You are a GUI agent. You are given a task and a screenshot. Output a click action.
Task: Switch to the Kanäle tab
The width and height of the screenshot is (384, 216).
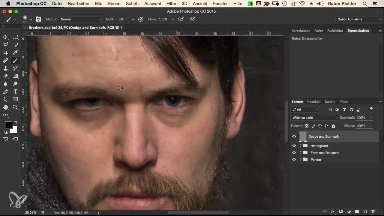pyautogui.click(x=330, y=102)
